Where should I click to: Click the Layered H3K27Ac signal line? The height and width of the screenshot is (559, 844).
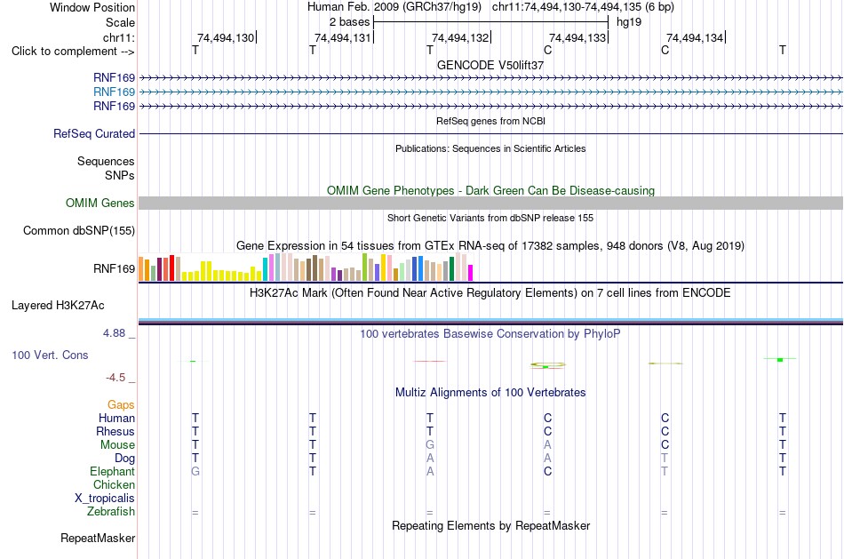490,322
